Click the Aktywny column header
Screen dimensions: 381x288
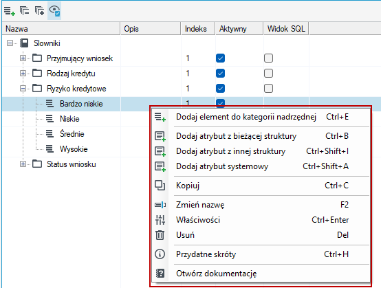[x=239, y=29]
